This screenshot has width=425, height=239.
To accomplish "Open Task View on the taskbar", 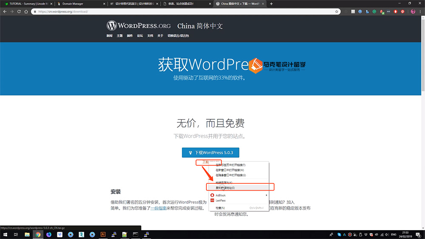I will [16, 234].
